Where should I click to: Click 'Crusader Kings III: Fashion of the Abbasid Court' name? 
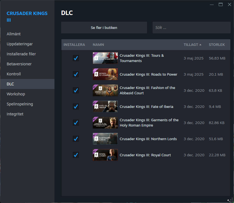pos(147,90)
